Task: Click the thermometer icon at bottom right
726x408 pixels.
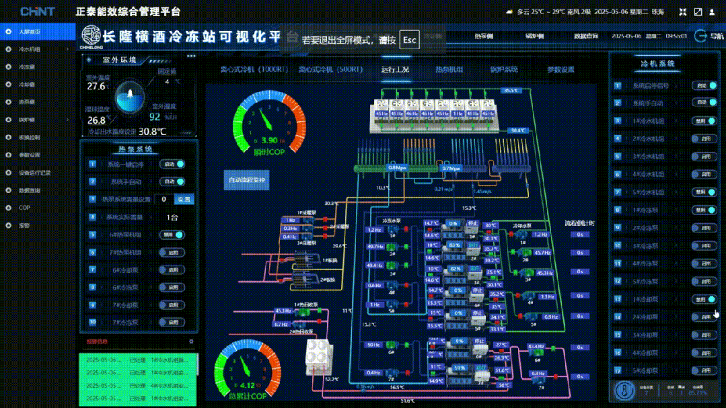Action: pyautogui.click(x=624, y=391)
